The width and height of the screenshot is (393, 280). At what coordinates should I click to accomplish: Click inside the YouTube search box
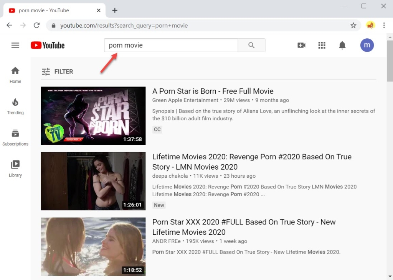[x=171, y=45]
